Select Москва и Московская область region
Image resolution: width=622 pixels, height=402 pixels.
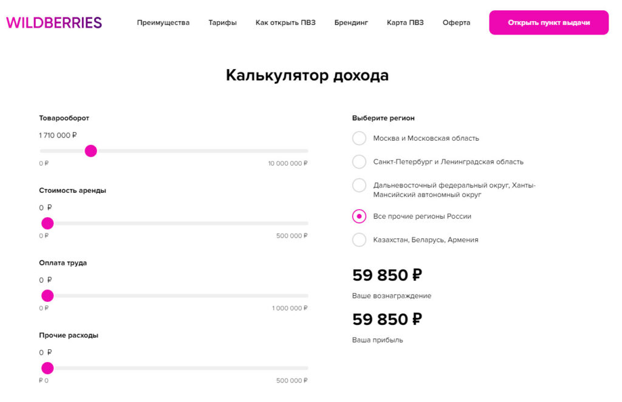[x=360, y=138]
